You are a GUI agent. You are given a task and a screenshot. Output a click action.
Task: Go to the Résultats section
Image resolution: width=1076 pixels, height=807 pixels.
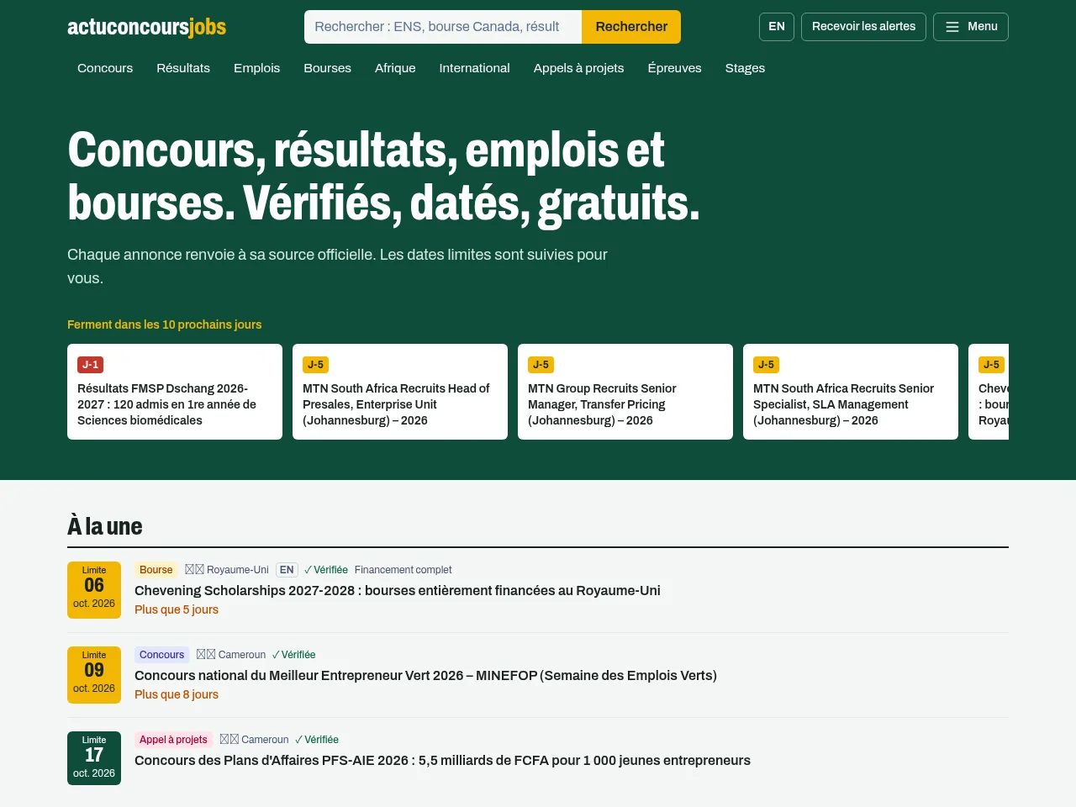(x=183, y=68)
